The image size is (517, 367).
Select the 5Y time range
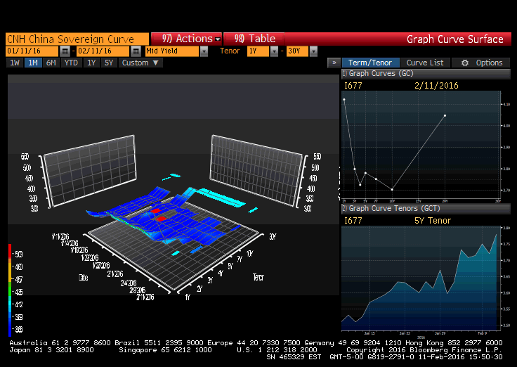109,63
